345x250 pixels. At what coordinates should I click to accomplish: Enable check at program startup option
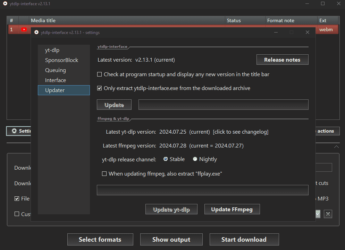coord(100,74)
